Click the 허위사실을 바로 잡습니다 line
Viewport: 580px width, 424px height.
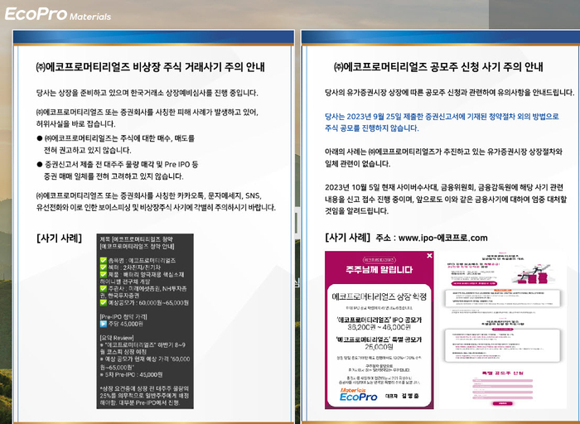click(76, 124)
